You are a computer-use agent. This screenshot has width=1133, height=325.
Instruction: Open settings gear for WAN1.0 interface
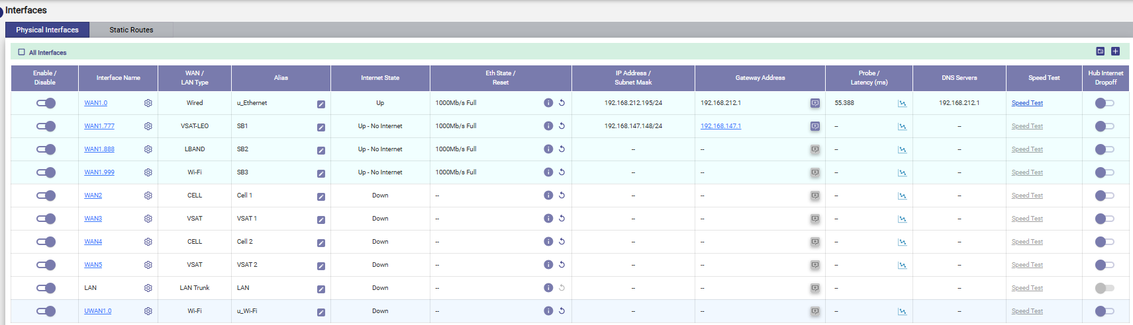pos(148,103)
